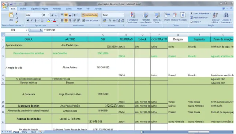
Task: Decrease font size with smaller A icon
Action: (56, 15)
